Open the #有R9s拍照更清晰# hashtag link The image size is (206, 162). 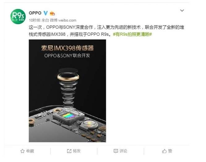click(x=132, y=34)
